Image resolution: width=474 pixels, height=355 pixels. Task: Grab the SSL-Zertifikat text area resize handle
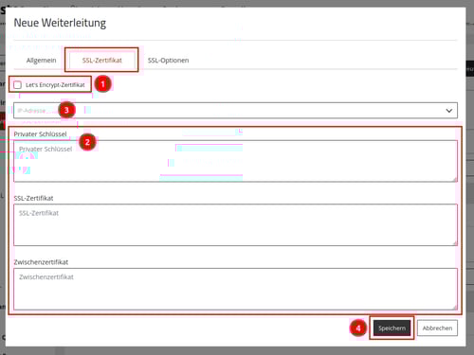(x=455, y=243)
